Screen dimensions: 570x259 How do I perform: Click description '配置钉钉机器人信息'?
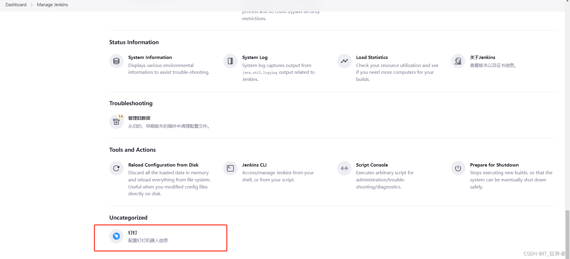coord(148,241)
